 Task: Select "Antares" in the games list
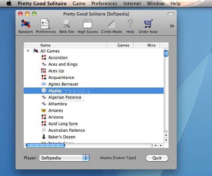coord(56,111)
